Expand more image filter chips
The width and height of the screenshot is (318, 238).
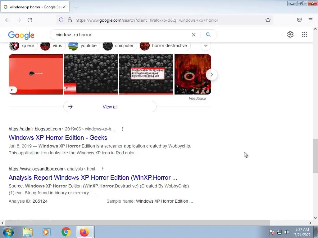coord(206,46)
